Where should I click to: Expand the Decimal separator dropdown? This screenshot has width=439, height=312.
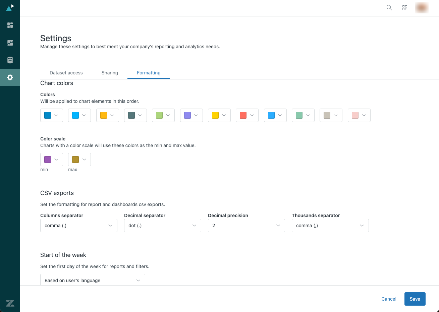pos(163,226)
